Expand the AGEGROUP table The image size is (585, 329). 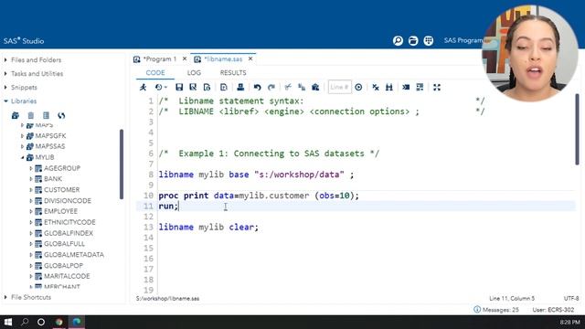pos(31,168)
